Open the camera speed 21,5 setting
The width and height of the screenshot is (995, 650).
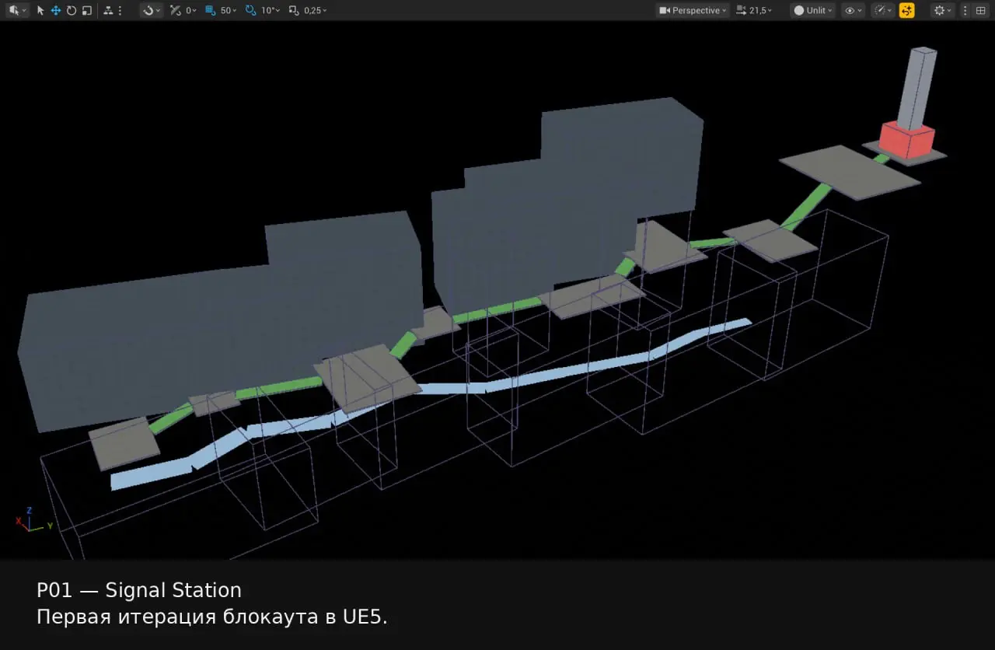pyautogui.click(x=754, y=11)
